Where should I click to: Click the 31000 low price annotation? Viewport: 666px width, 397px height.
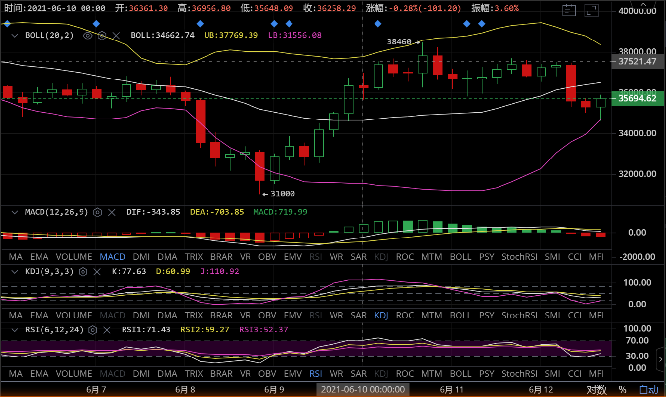(282, 194)
